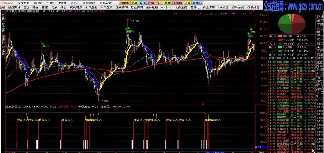
Task: Select the 证券要闻 tab
Action: coord(122,7)
